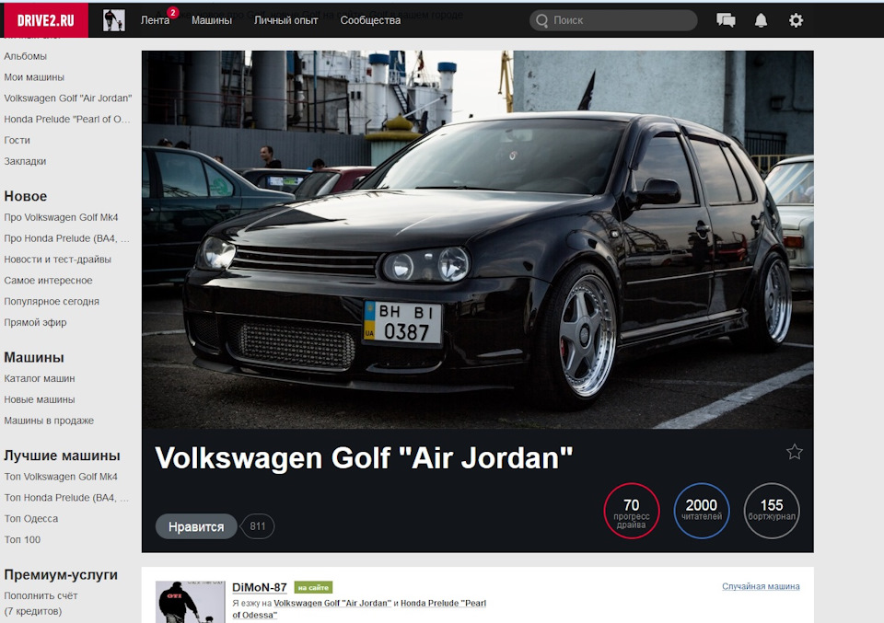Image resolution: width=884 pixels, height=623 pixels.
Task: Open Мои машины in sidebar
Action: click(x=34, y=77)
